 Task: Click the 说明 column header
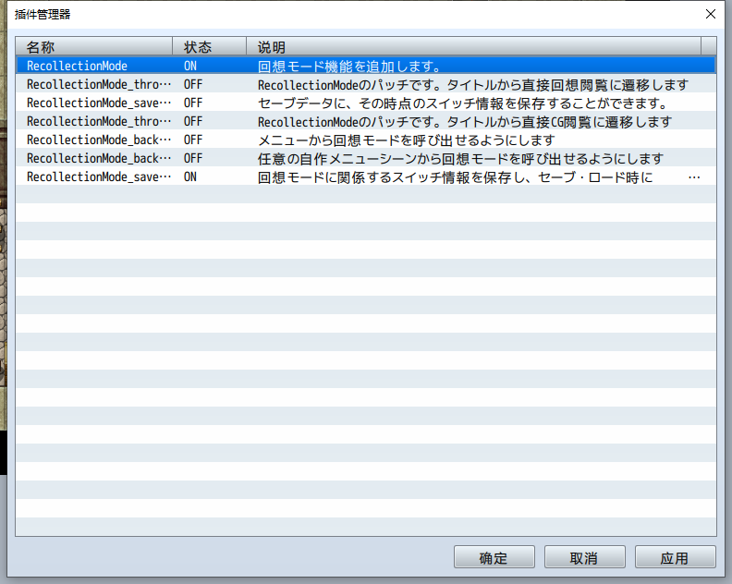point(474,47)
